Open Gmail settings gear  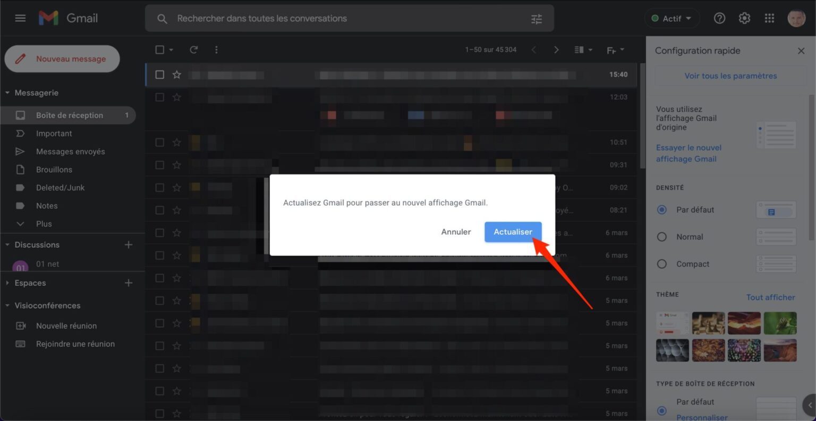point(744,17)
